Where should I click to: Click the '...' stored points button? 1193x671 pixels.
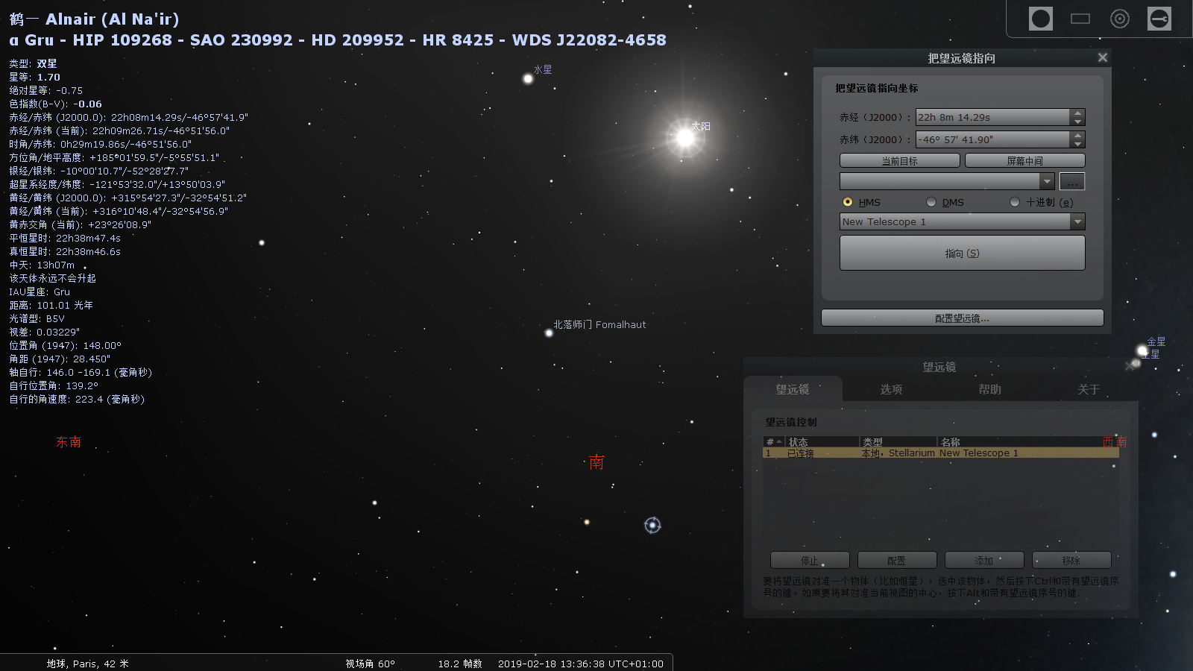[x=1072, y=181]
